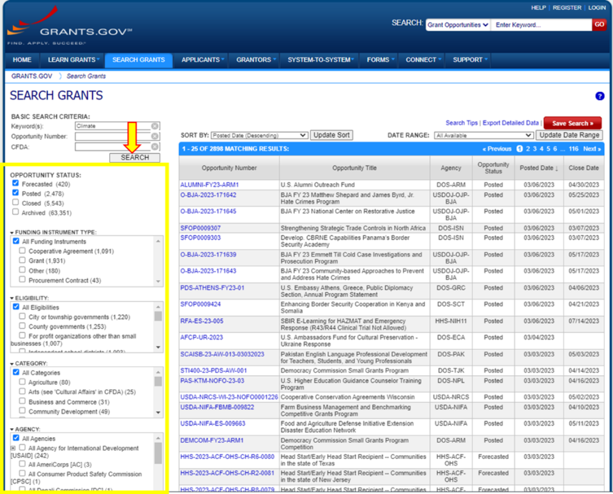Viewport: 613px width, 494px height.
Task: Check the Agriculture category checkbox
Action: 22,382
